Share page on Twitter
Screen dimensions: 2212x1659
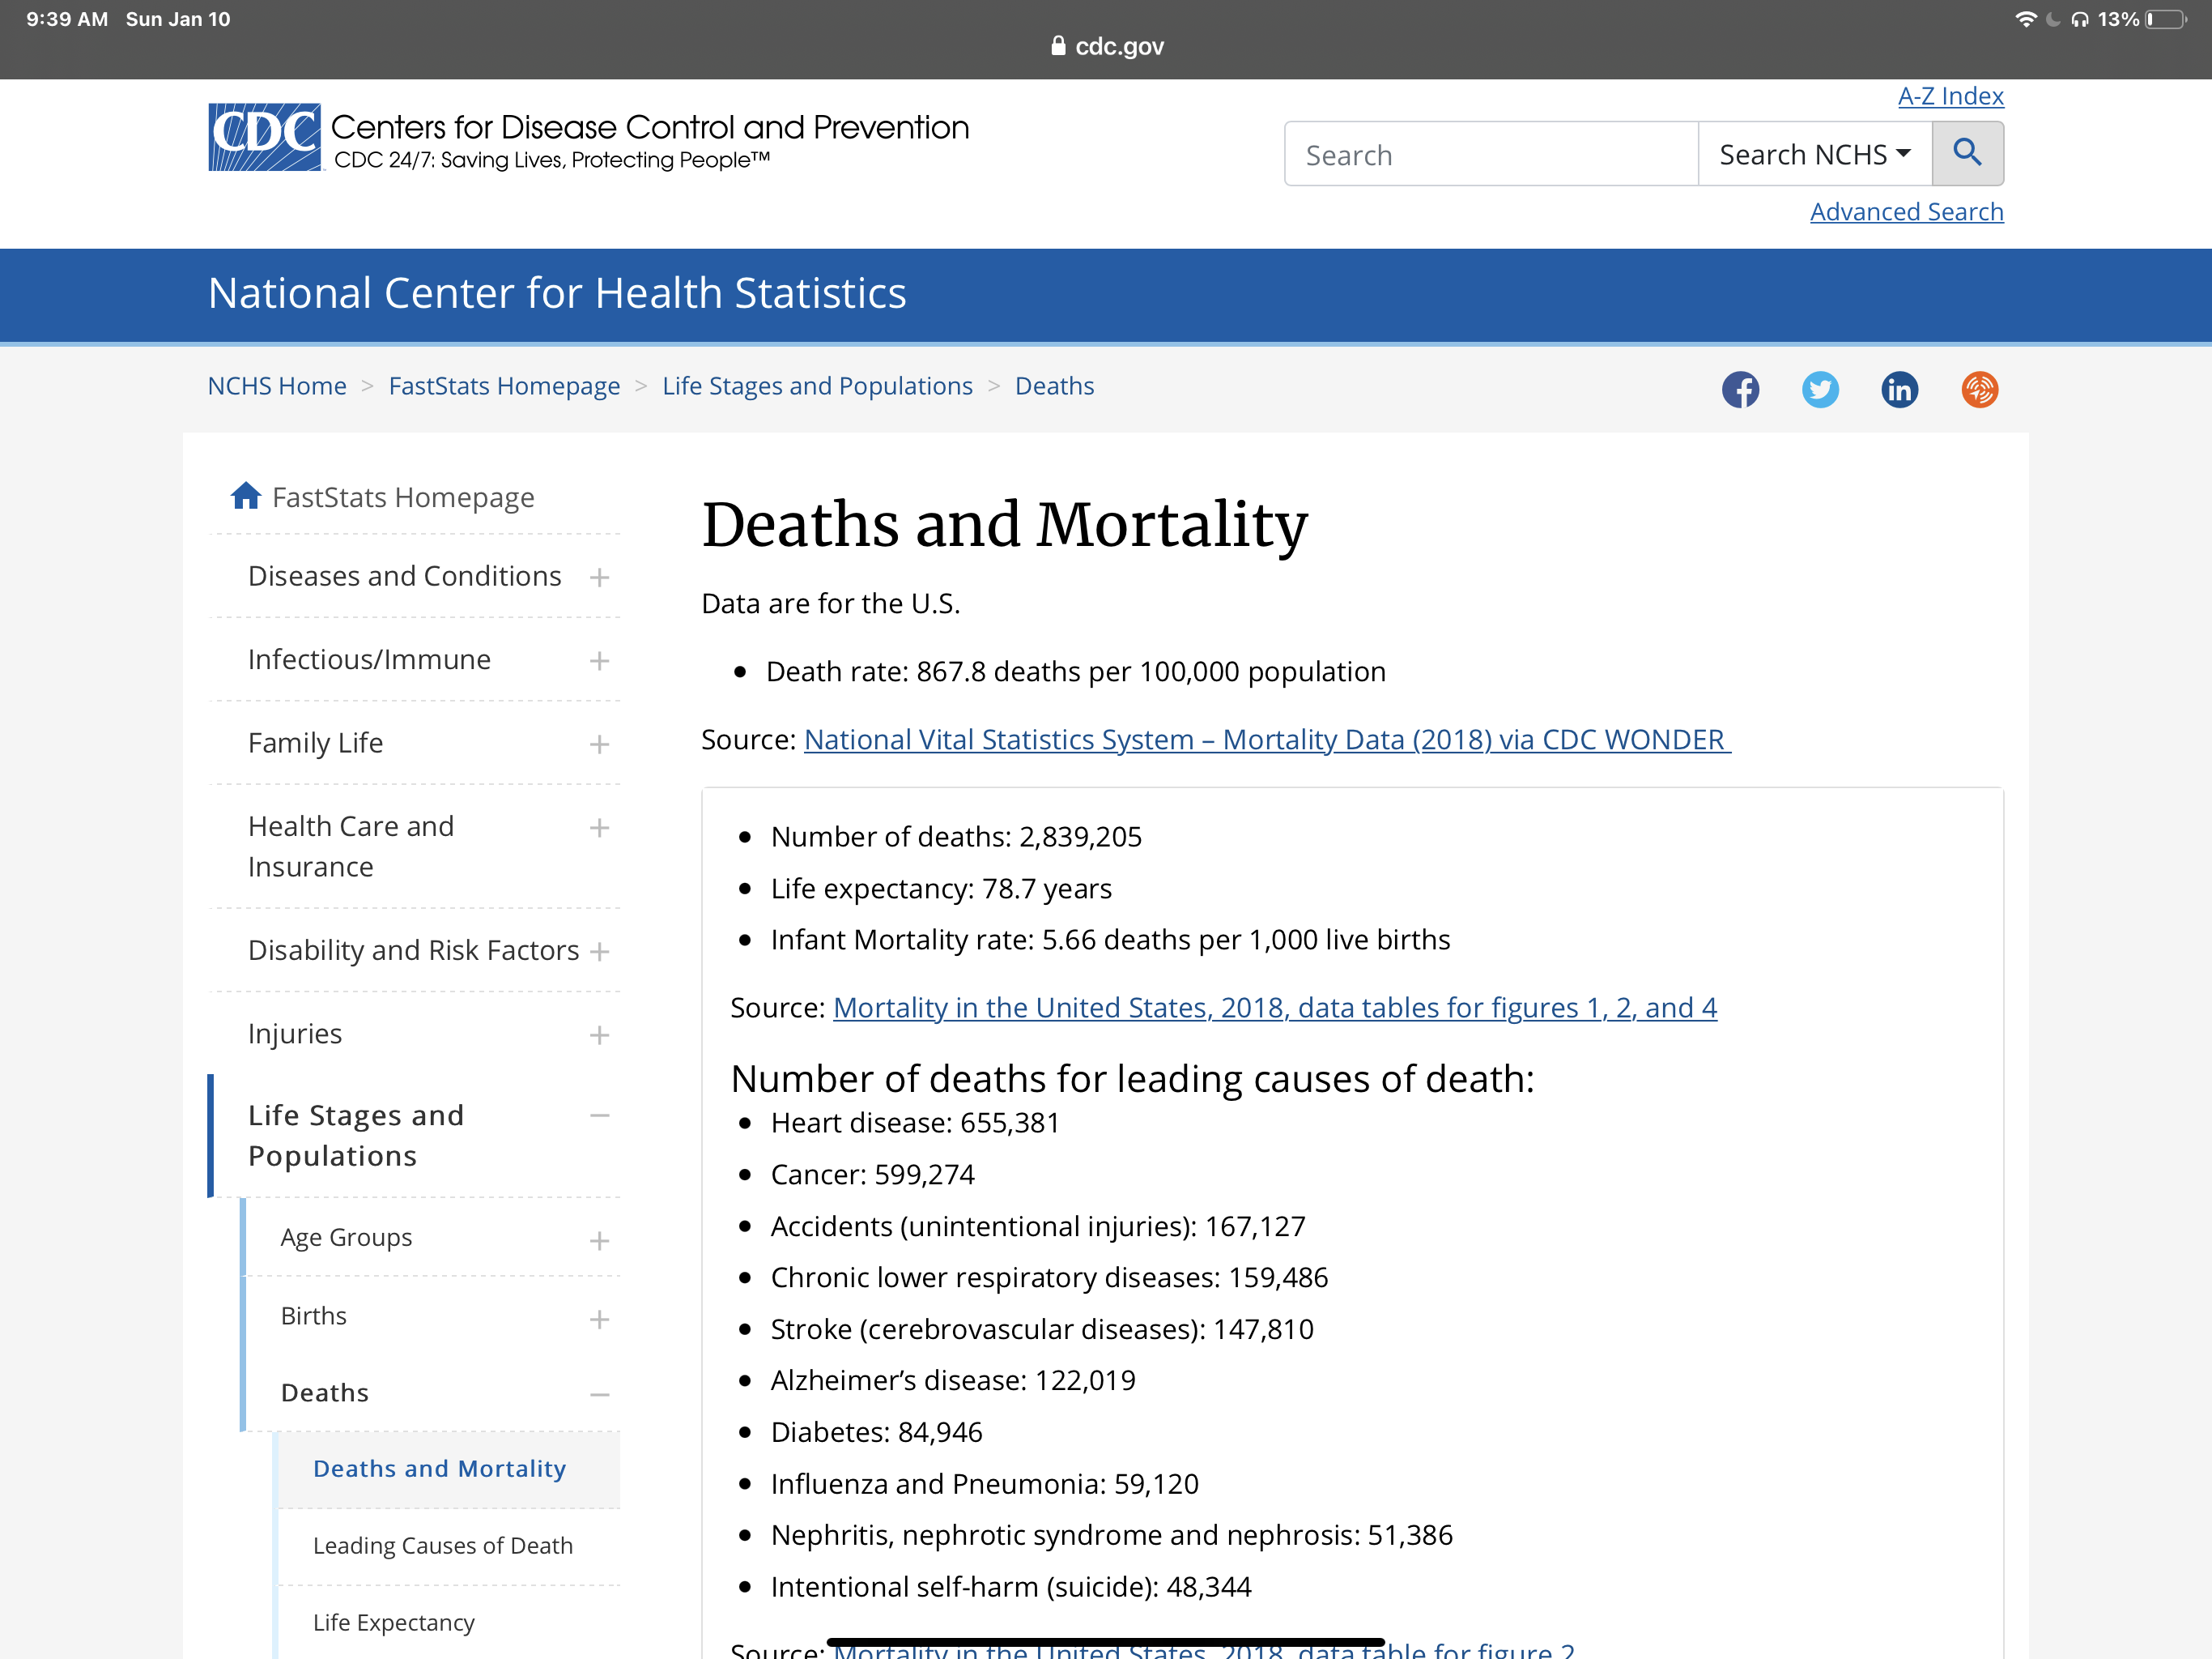pyautogui.click(x=1820, y=390)
